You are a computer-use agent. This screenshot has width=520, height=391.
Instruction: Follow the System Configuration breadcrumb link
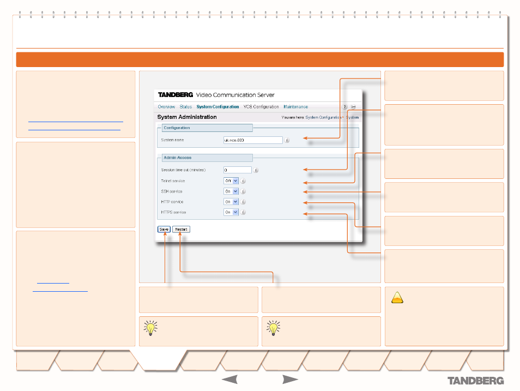click(323, 117)
